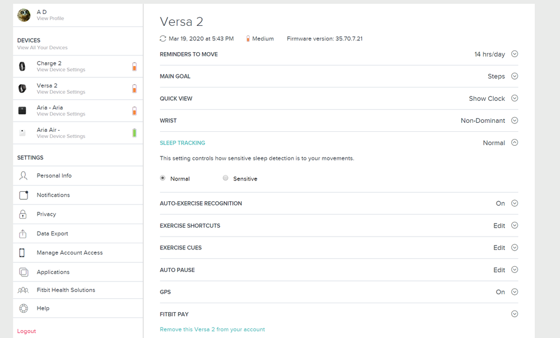This screenshot has width=560, height=338.
Task: Click the Privacy padlock icon
Action: click(x=22, y=214)
